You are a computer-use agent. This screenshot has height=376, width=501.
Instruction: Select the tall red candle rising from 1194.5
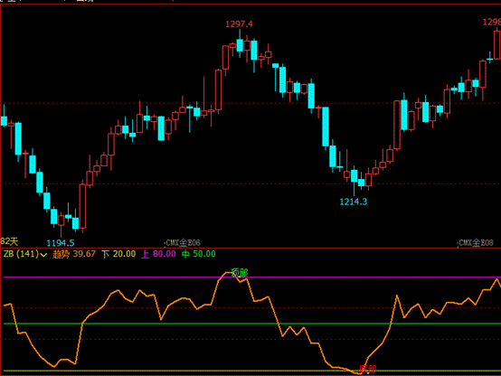82,206
